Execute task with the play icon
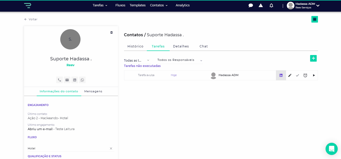341x159 pixels. (314, 75)
